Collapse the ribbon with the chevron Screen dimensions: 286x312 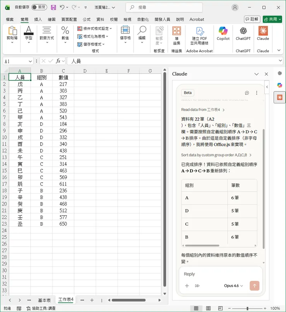coord(279,50)
